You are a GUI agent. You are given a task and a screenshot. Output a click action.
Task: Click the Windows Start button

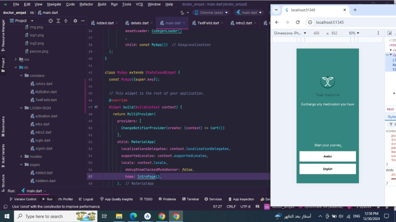[x=6, y=216]
